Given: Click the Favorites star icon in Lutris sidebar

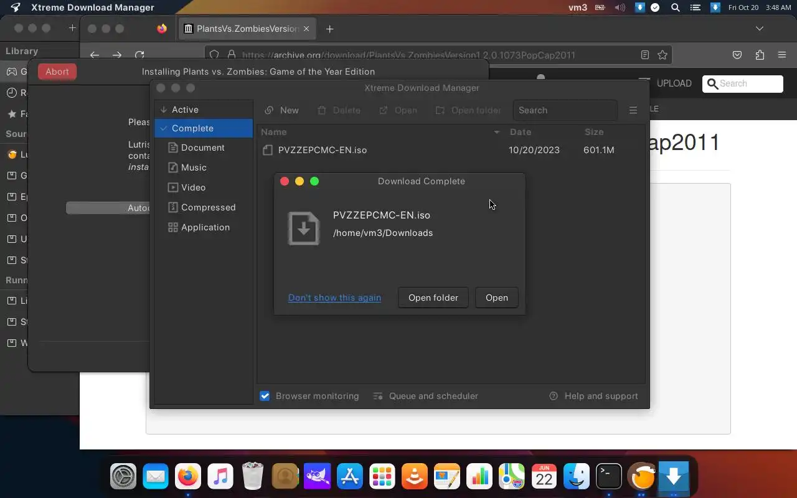Looking at the screenshot, I should (x=12, y=114).
